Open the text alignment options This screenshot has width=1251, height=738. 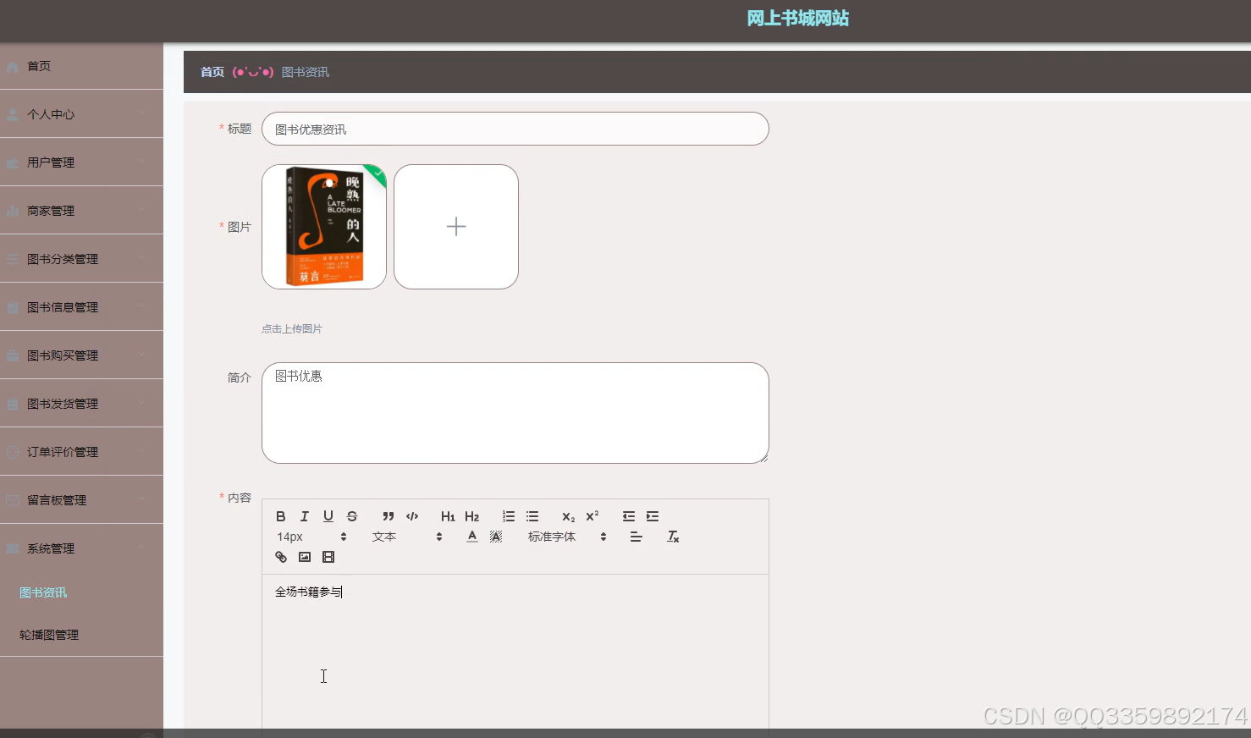[636, 537]
